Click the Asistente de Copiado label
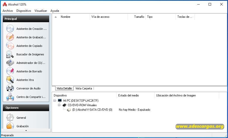228x138 pixels. point(29,46)
